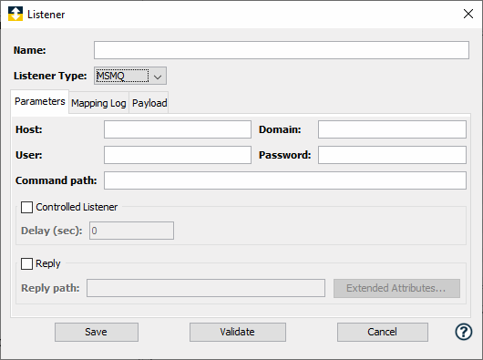This screenshot has width=483, height=360.
Task: Focus the Name text field
Action: click(282, 50)
